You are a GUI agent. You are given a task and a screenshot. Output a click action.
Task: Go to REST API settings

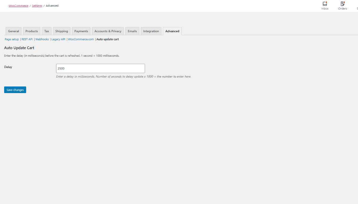[27, 39]
